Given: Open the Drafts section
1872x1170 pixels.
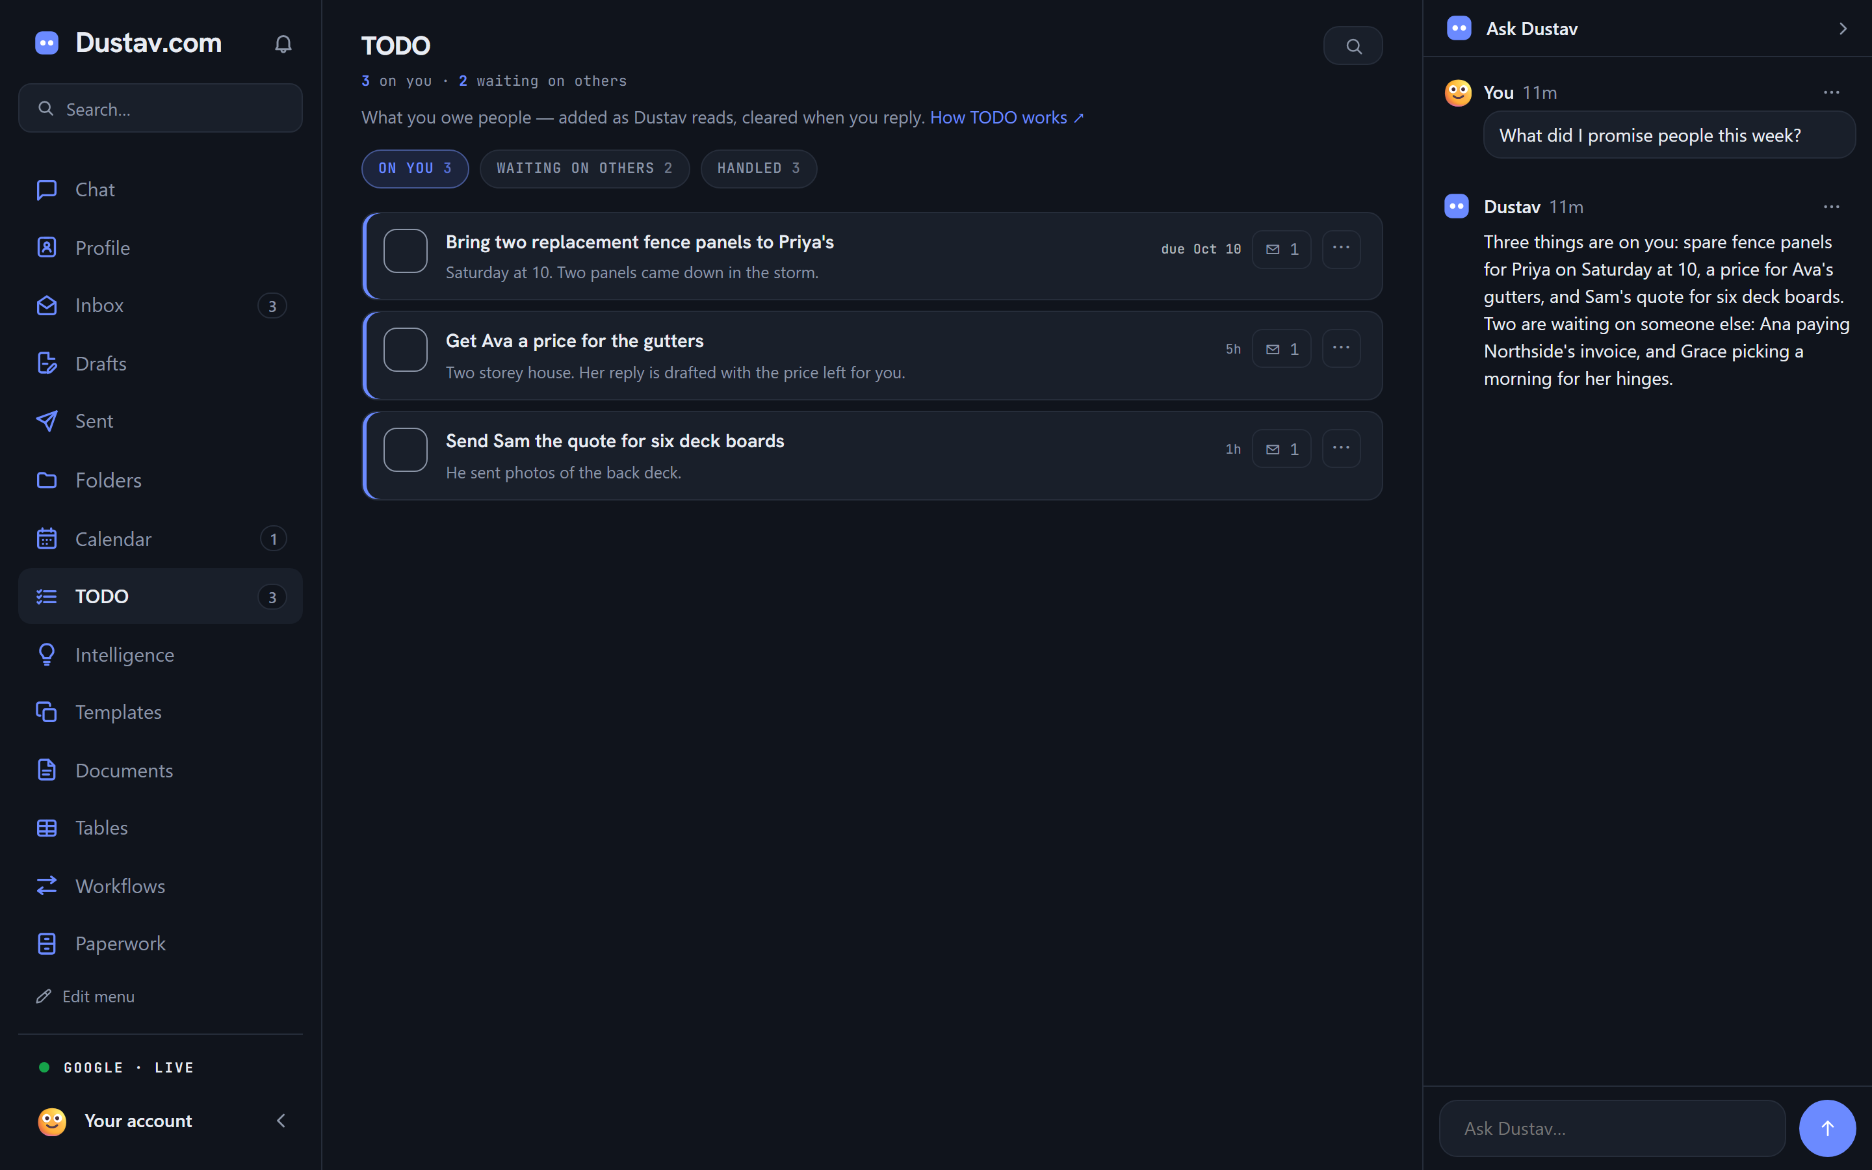Looking at the screenshot, I should (160, 364).
